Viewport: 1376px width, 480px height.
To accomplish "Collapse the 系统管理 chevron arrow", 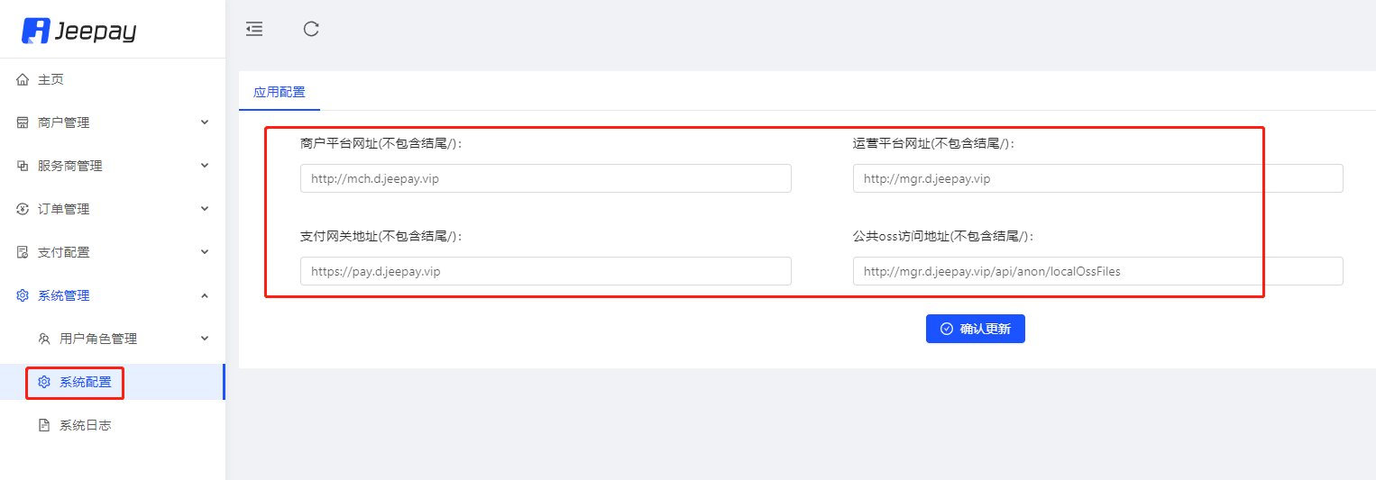I will pyautogui.click(x=205, y=295).
